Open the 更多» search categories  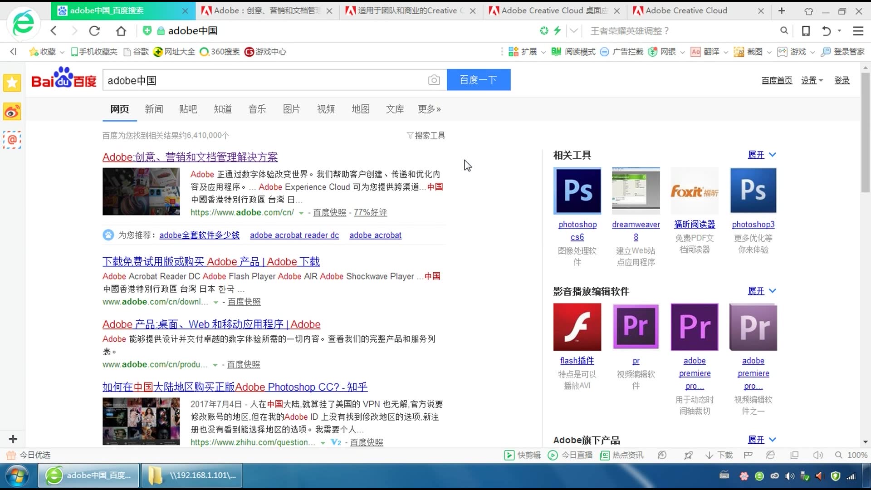point(429,109)
